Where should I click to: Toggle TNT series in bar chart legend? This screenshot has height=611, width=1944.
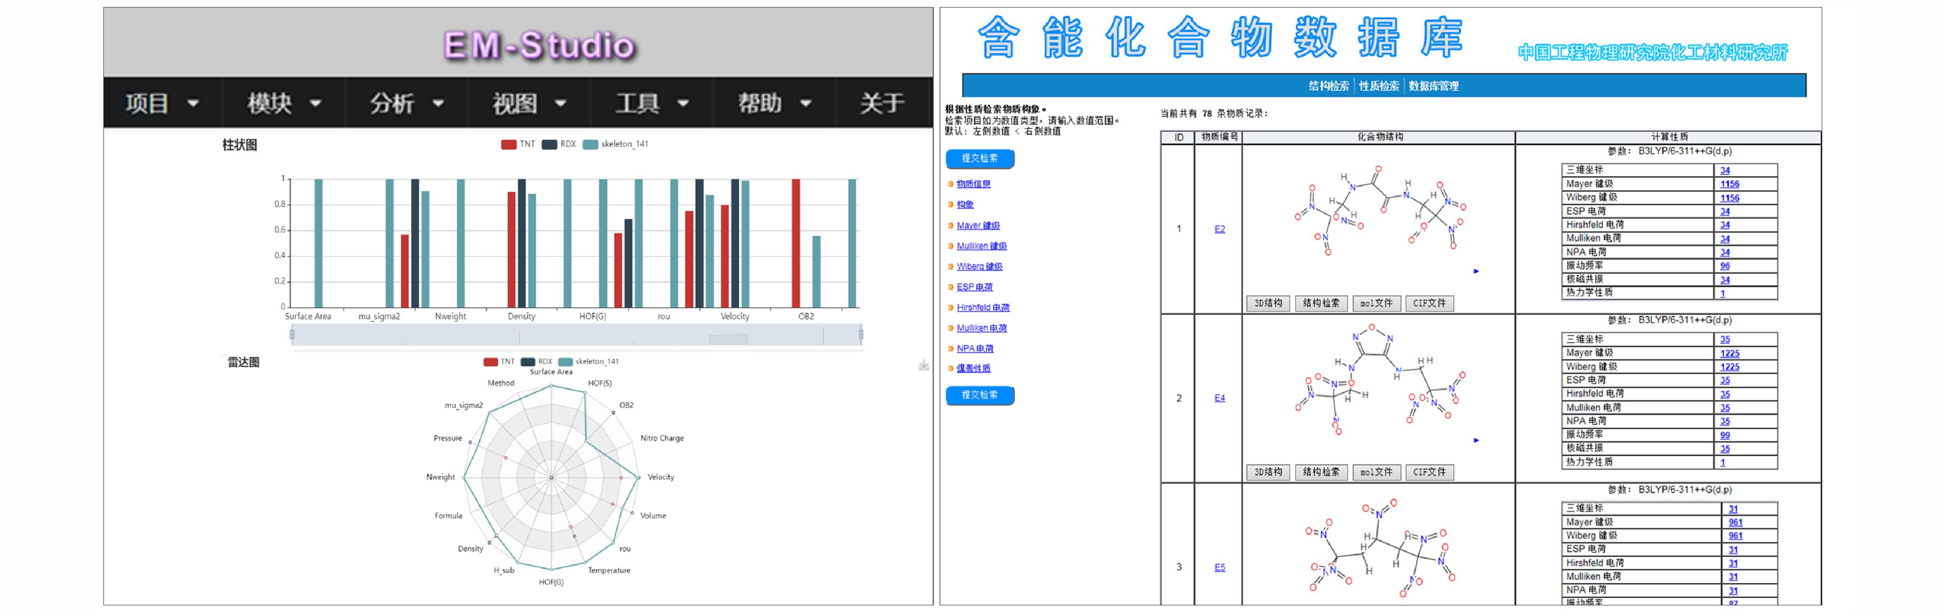[518, 144]
